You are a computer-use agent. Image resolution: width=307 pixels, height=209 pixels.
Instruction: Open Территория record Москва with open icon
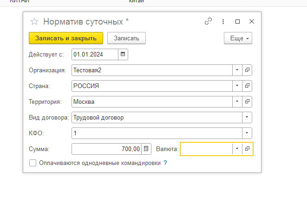pyautogui.click(x=247, y=101)
